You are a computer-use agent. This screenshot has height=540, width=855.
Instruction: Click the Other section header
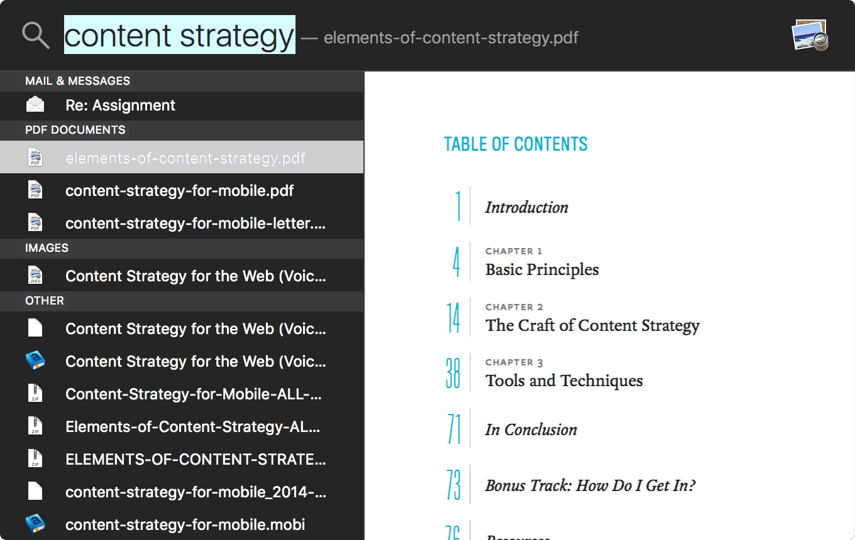[x=182, y=301]
